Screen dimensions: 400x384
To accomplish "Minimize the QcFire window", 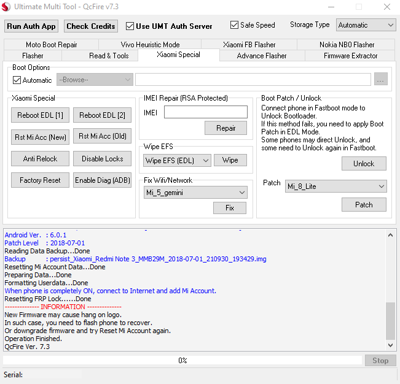I will point(331,7).
